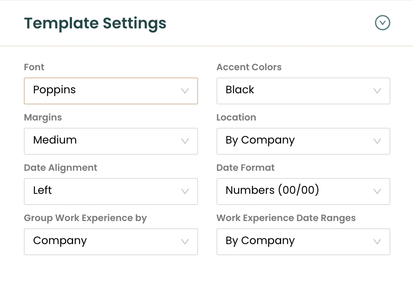Viewport: 413px width, 284px height.
Task: Click the arrow inside the Location dropdown
Action: click(377, 141)
